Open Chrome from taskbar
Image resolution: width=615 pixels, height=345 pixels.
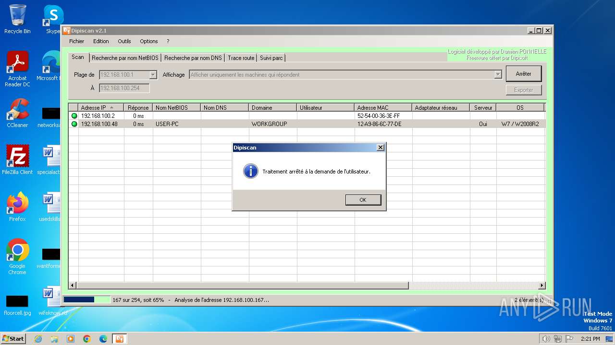[87, 339]
